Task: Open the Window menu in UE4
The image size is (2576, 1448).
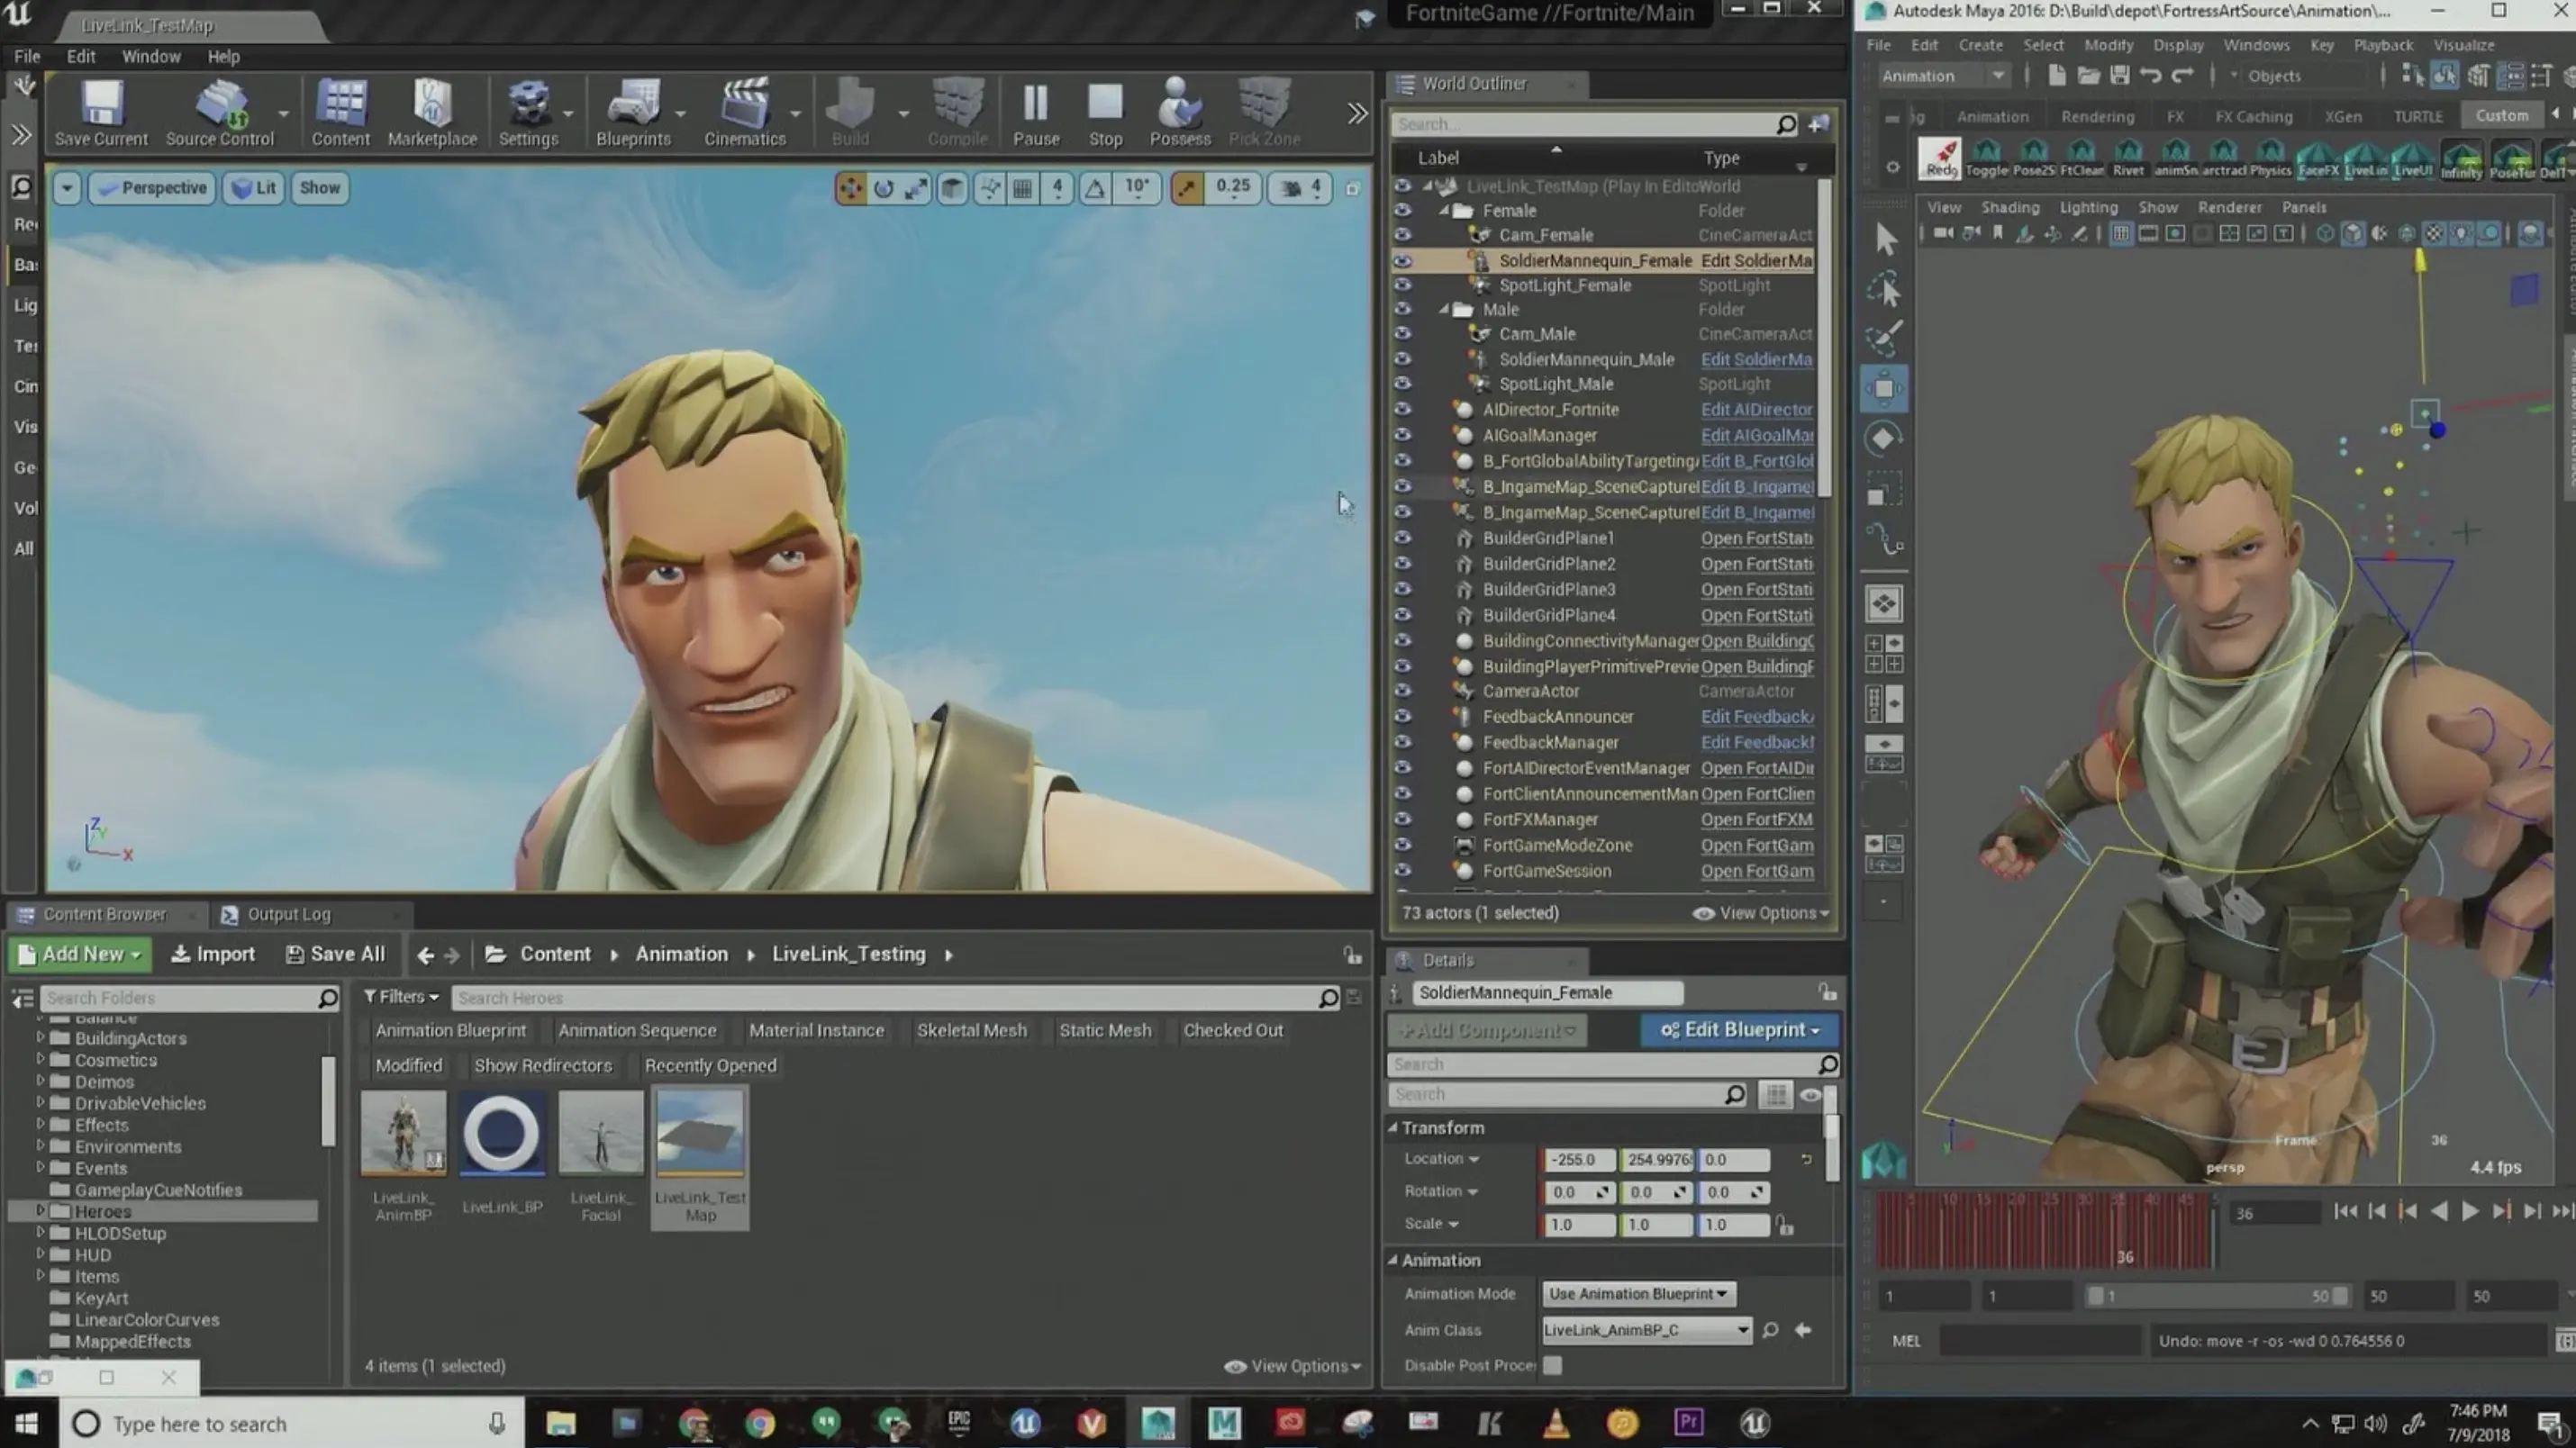Action: tap(150, 55)
